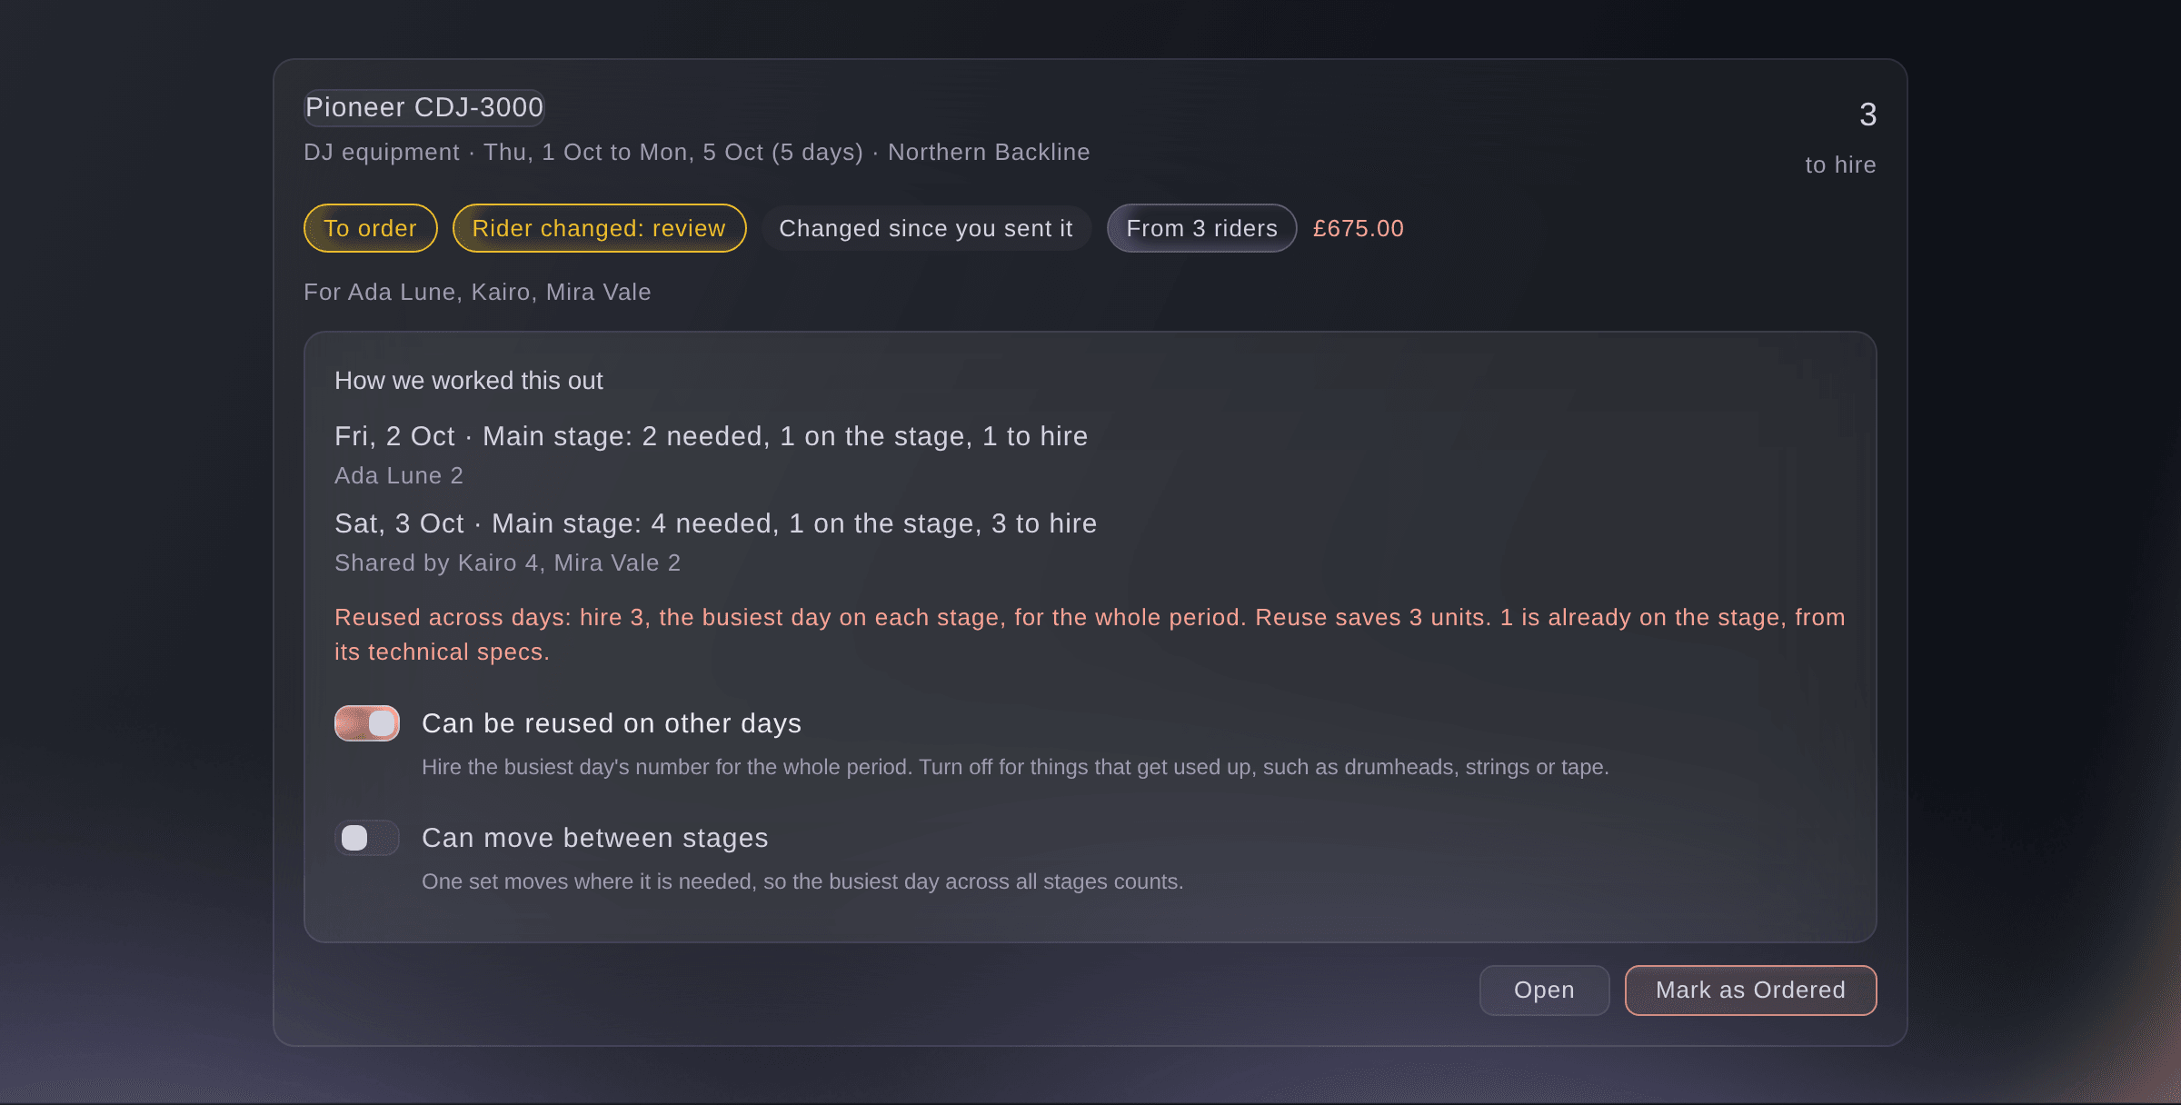Click Shared by Kairo 4, Mira Vale 2
2181x1105 pixels.
click(x=507, y=562)
